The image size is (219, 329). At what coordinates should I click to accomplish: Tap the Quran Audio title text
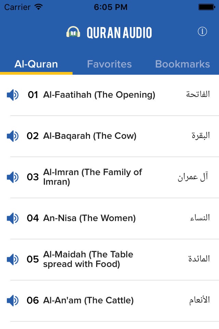click(x=119, y=33)
